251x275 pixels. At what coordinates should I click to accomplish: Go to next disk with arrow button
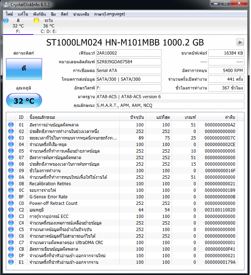(240, 42)
